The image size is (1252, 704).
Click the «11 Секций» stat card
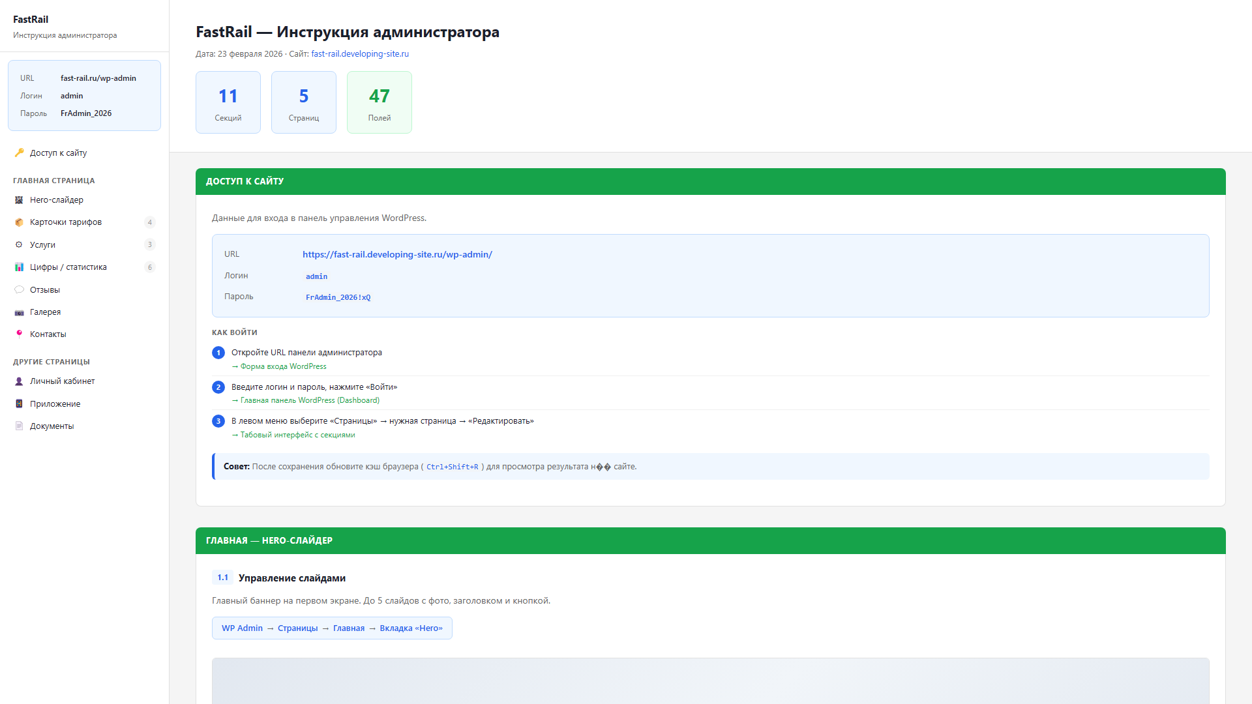[x=228, y=102]
